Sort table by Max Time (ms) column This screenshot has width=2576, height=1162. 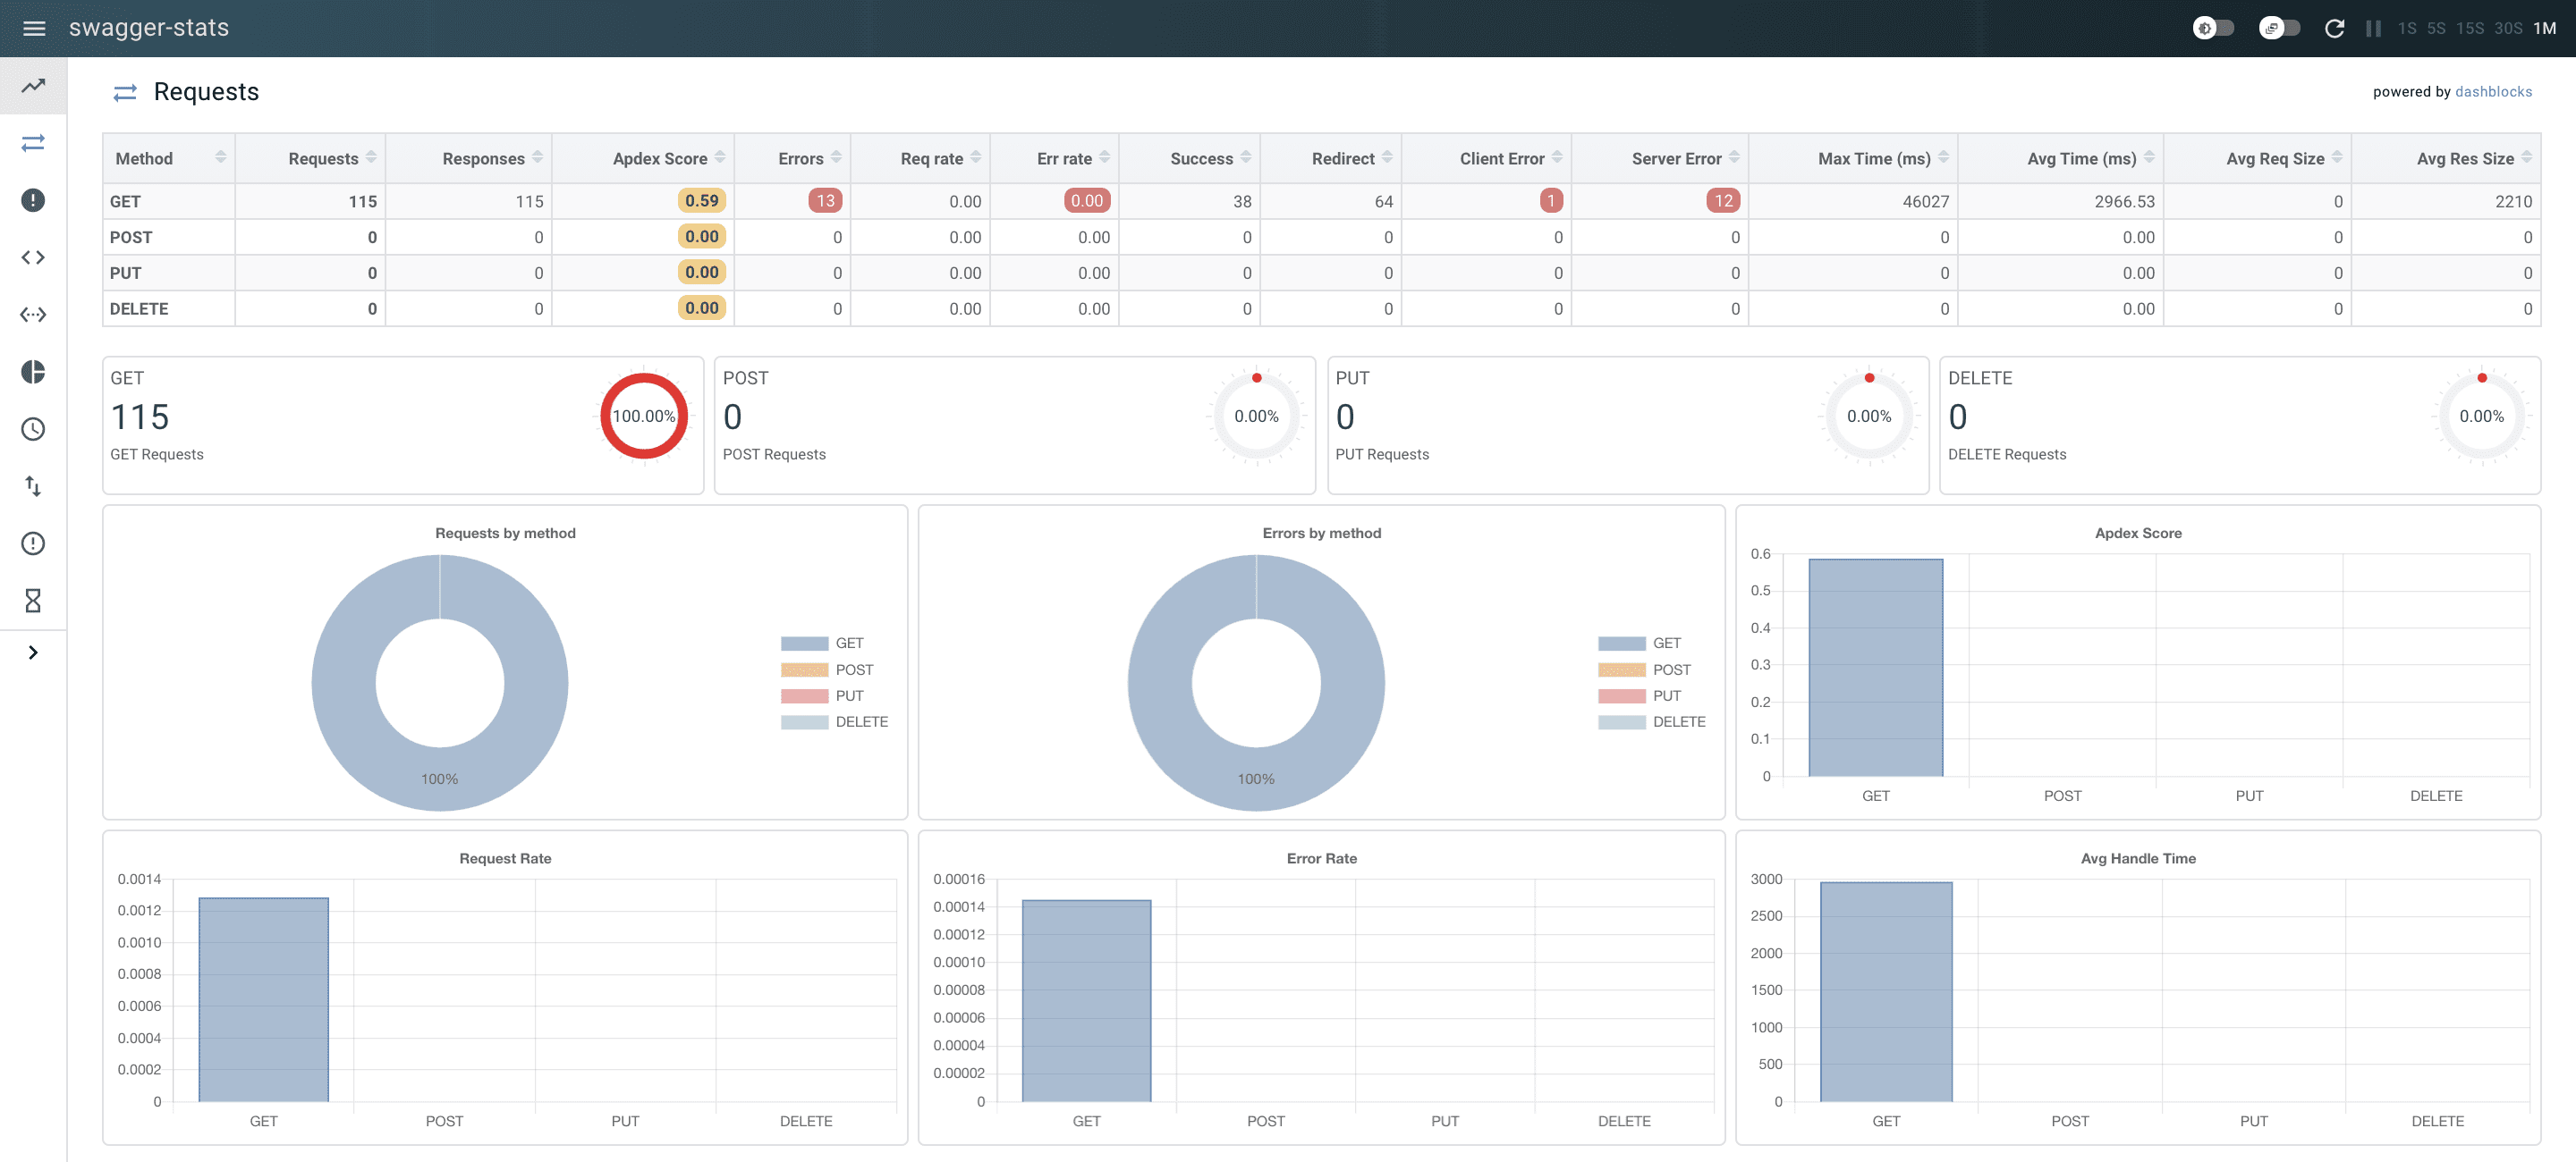click(1943, 156)
